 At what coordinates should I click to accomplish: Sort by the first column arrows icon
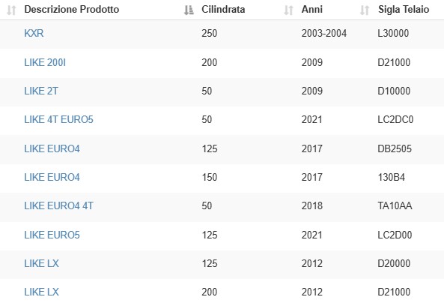coord(11,10)
